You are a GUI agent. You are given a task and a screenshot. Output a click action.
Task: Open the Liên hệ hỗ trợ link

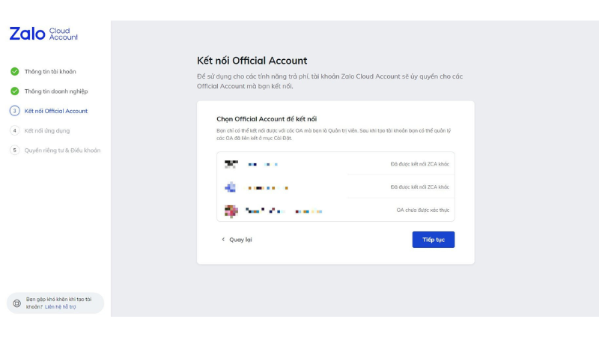[61, 307]
